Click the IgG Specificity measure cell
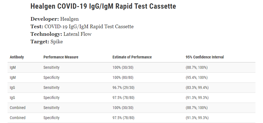263x123 pixels. click(x=51, y=98)
